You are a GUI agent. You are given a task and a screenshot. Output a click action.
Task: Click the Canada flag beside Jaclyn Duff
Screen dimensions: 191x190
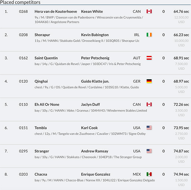point(149,104)
